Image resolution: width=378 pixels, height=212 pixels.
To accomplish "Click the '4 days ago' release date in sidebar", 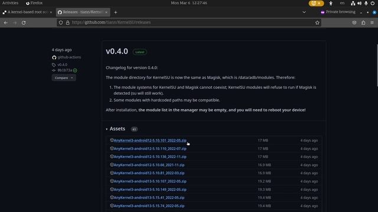I will point(61,49).
